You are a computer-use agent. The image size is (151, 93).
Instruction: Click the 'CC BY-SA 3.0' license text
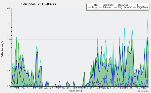[x=143, y=91]
